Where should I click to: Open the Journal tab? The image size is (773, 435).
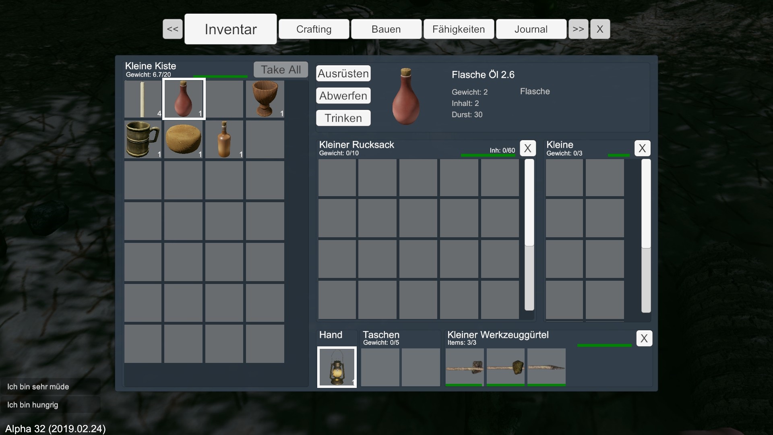531,29
